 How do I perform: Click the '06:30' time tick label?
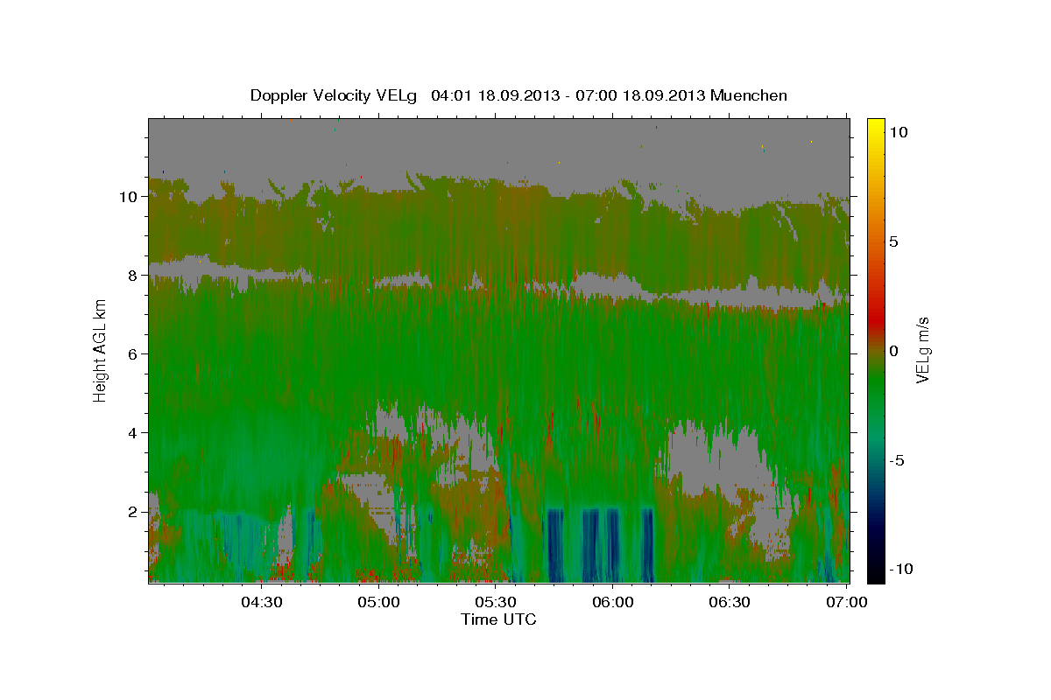coord(730,602)
